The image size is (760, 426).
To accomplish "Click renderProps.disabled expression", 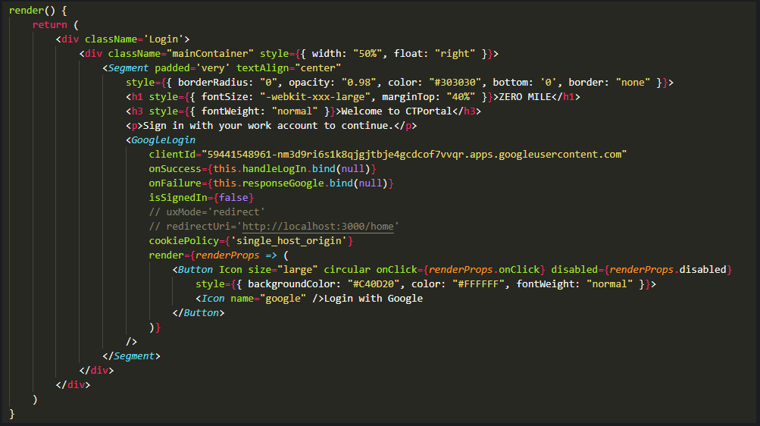I will (668, 269).
